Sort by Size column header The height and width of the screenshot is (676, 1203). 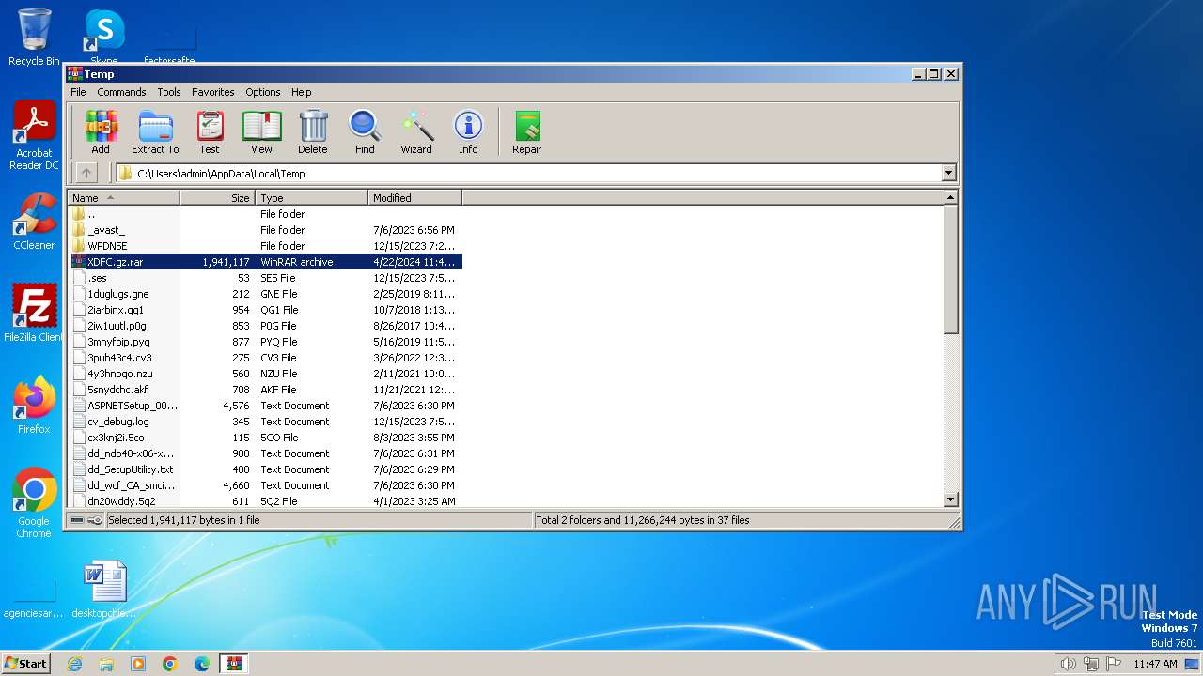(x=217, y=197)
